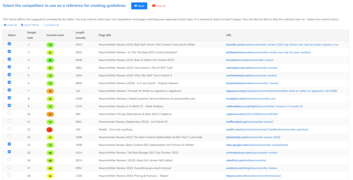This screenshot has height=180, width=353.
Task: Select the rank 18 tekpon.com checkbox
Action: pos(9,175)
